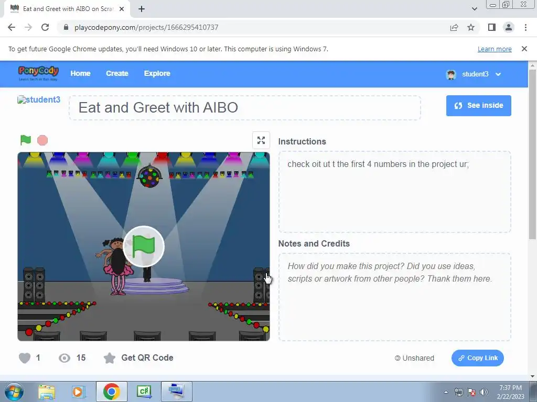
Task: Expand the student3 account dropdown
Action: pyautogui.click(x=498, y=74)
